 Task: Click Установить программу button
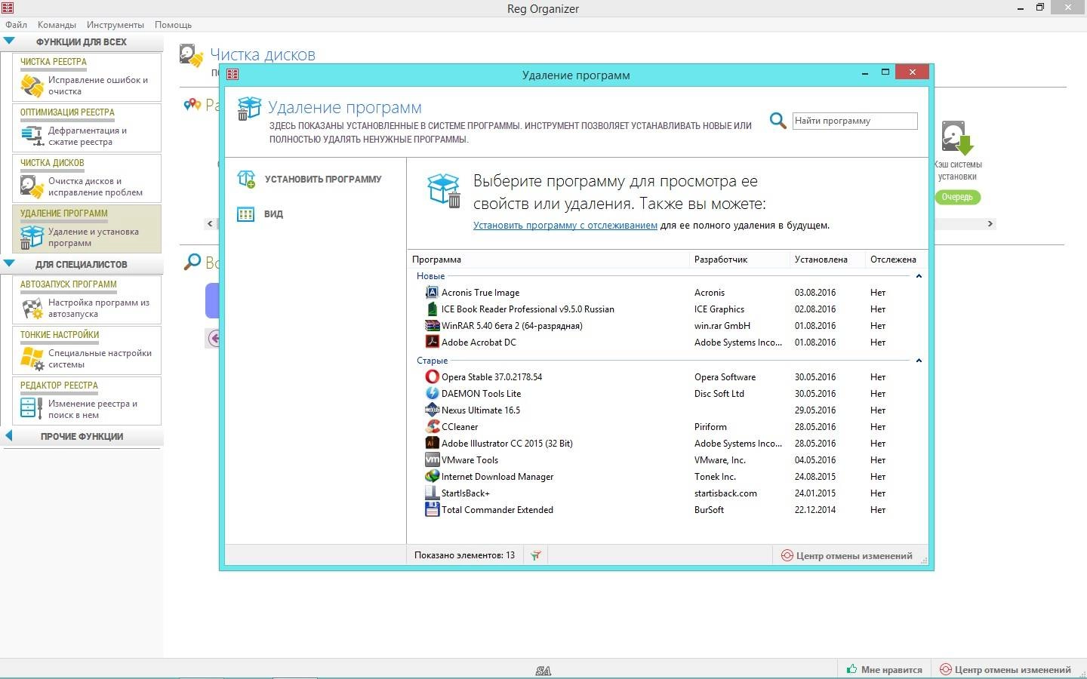[309, 179]
